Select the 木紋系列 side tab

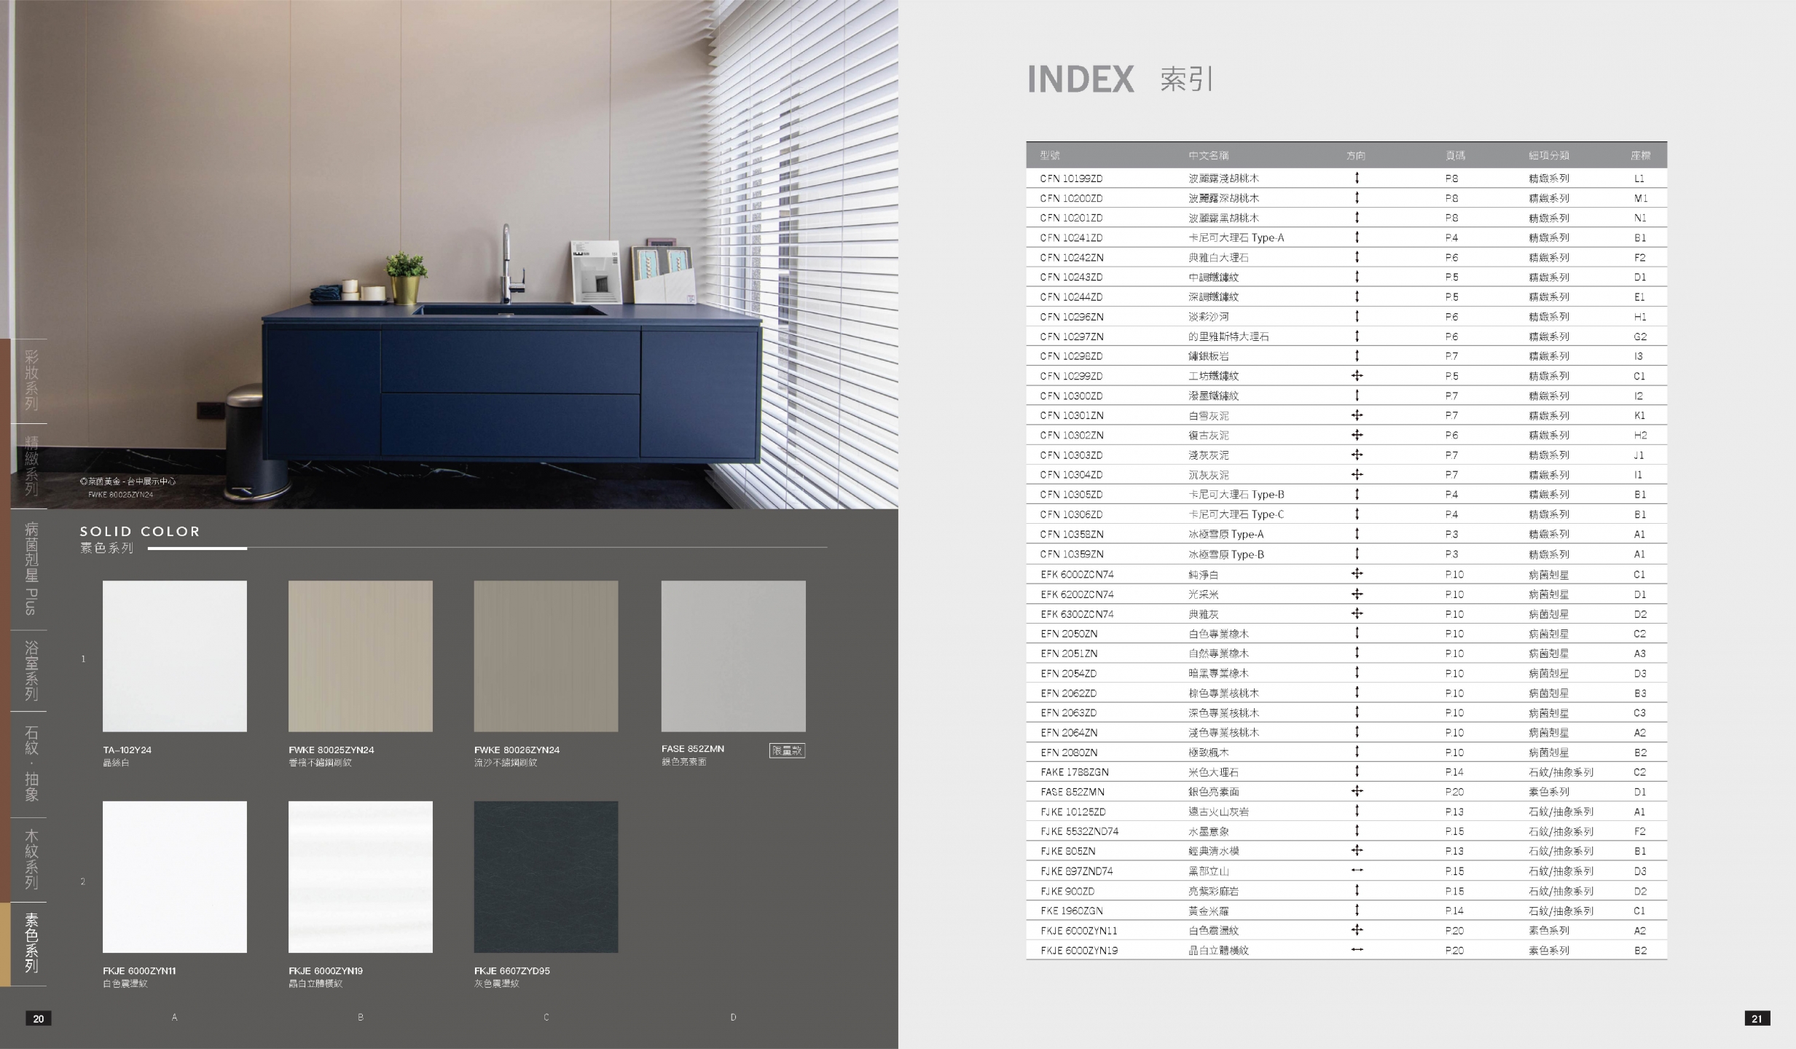coord(31,860)
